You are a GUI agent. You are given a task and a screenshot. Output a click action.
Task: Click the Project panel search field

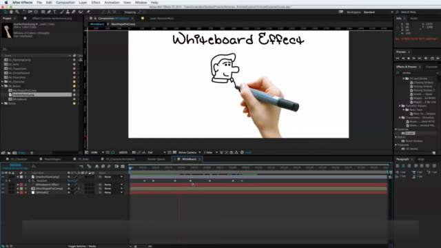click(41, 49)
